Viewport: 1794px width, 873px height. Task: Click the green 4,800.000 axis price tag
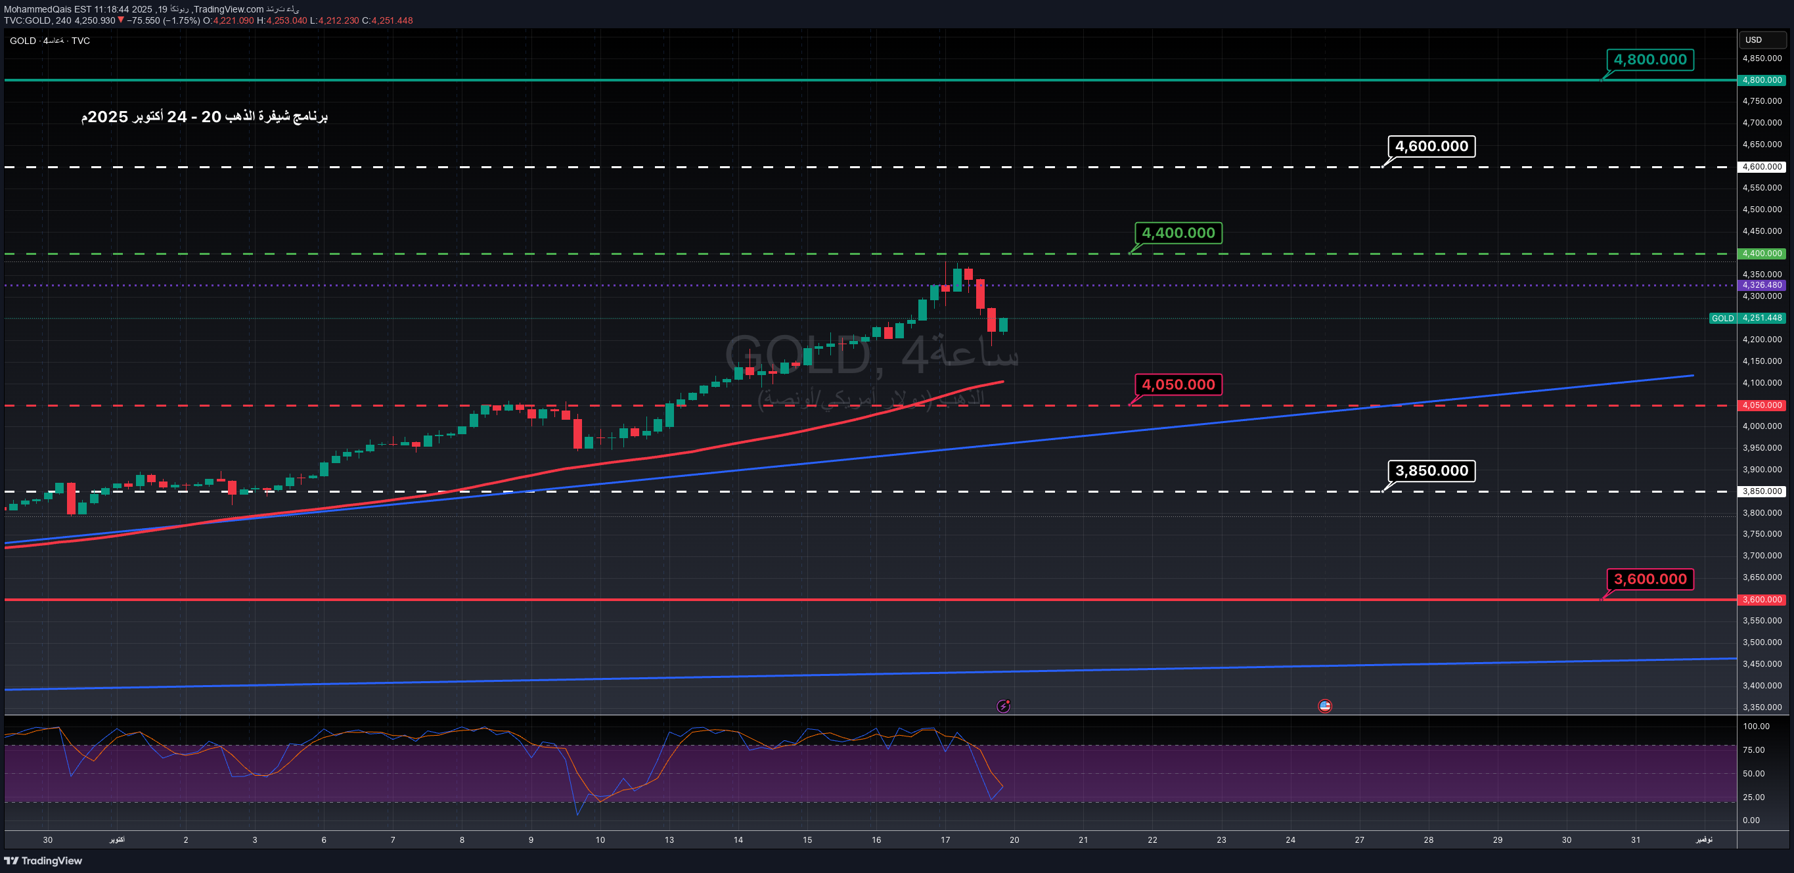pos(1762,80)
